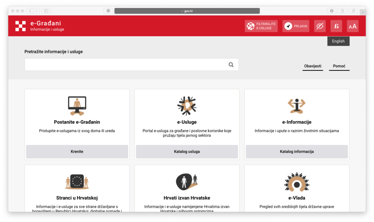This screenshot has height=222, width=374.
Task: Click the e-Vlada government icon
Action: (x=297, y=181)
